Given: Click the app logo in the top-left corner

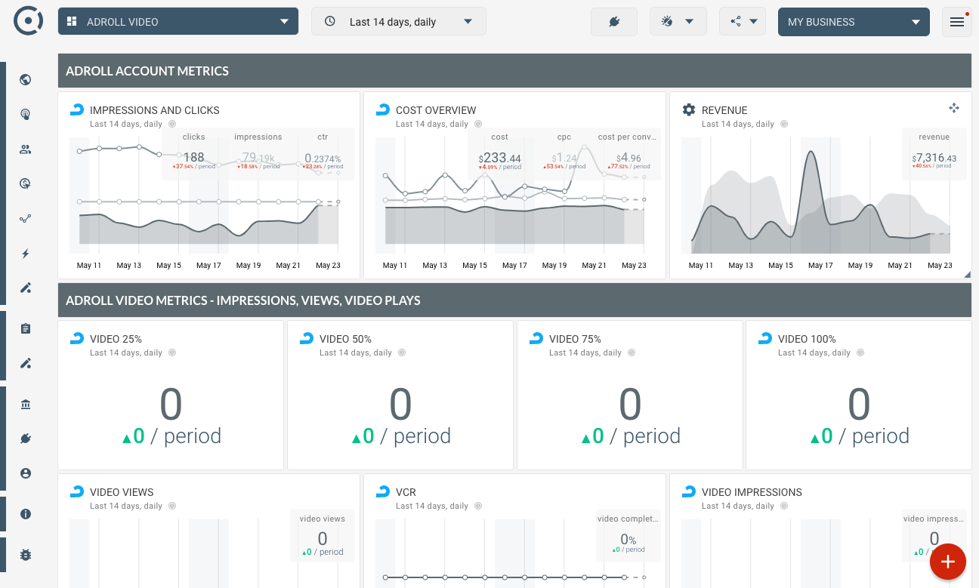Looking at the screenshot, I should point(29,21).
